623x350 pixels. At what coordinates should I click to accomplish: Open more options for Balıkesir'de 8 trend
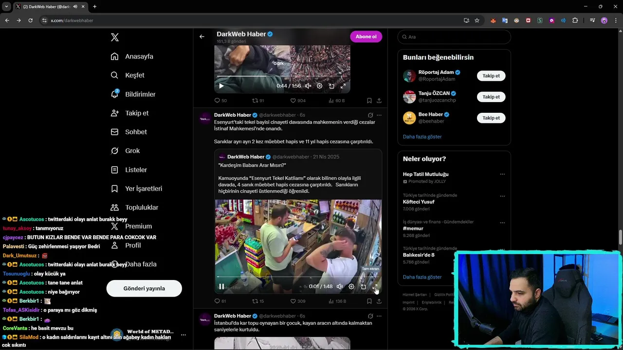pos(502,250)
